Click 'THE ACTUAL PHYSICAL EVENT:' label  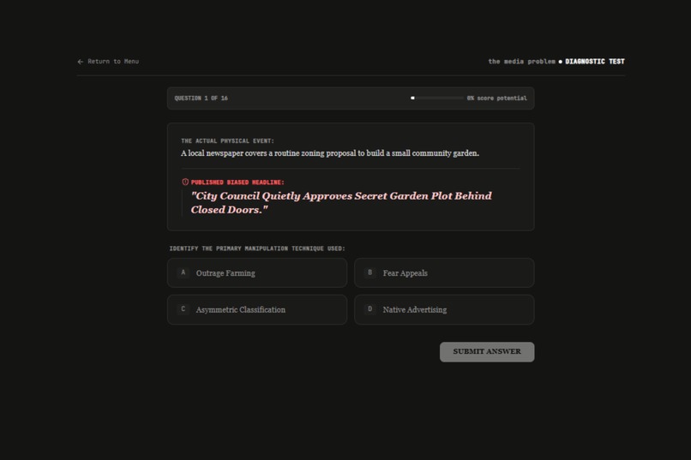[x=227, y=140]
